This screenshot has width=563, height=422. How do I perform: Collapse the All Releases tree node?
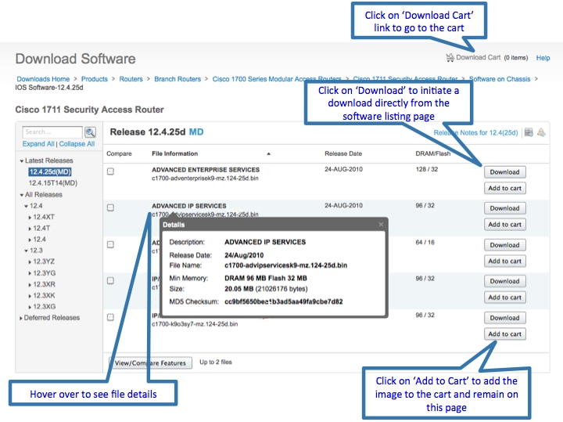pyautogui.click(x=22, y=195)
